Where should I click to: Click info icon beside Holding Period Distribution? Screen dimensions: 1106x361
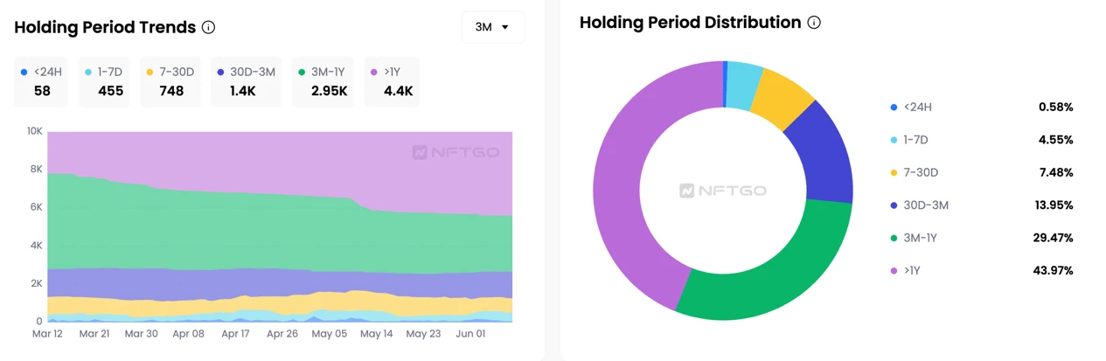click(814, 23)
